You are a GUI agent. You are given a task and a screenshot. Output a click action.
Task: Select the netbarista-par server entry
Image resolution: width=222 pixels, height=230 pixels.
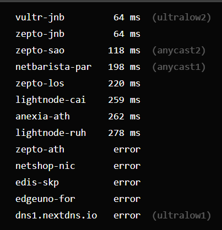click(53, 67)
